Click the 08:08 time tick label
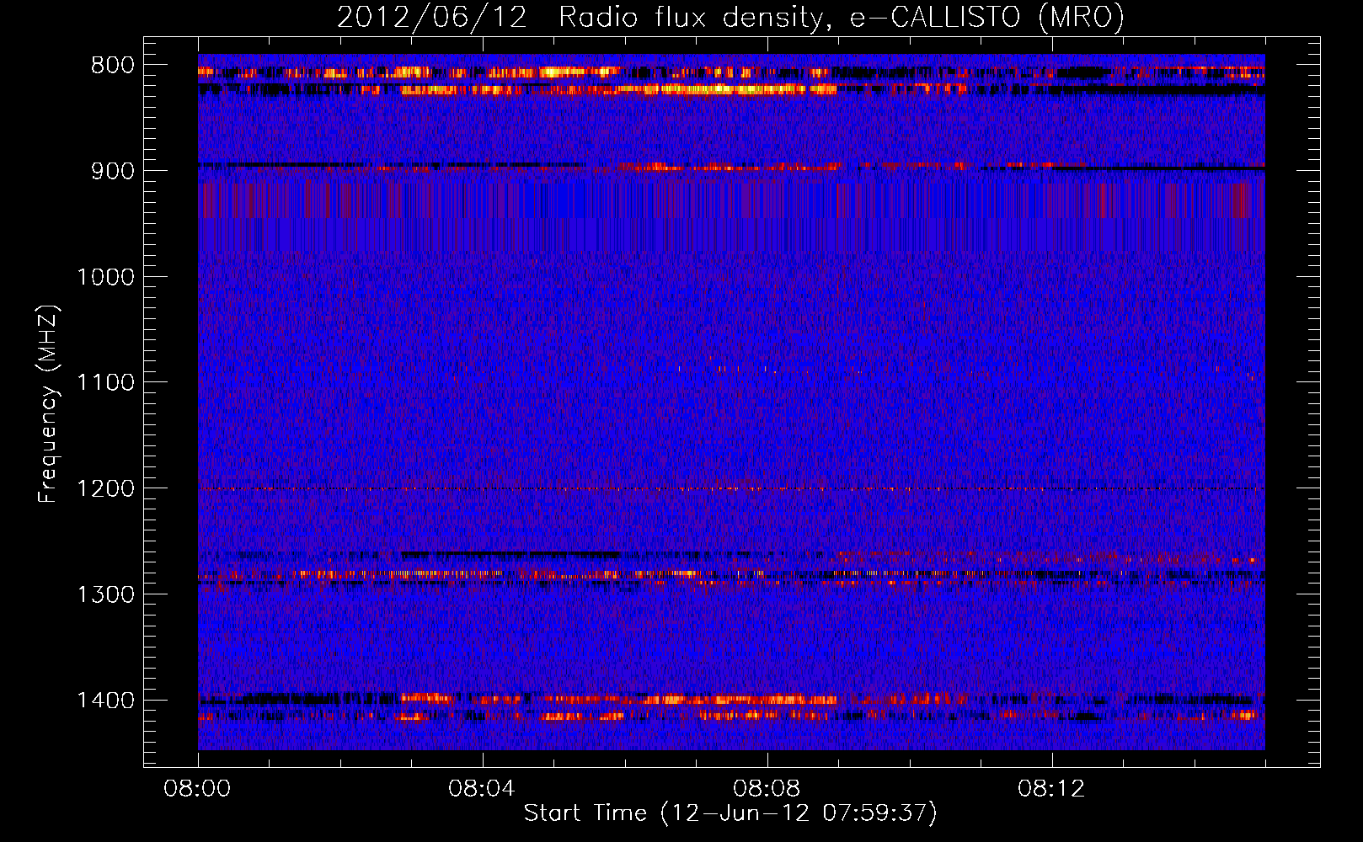Image resolution: width=1363 pixels, height=842 pixels. pyautogui.click(x=767, y=789)
